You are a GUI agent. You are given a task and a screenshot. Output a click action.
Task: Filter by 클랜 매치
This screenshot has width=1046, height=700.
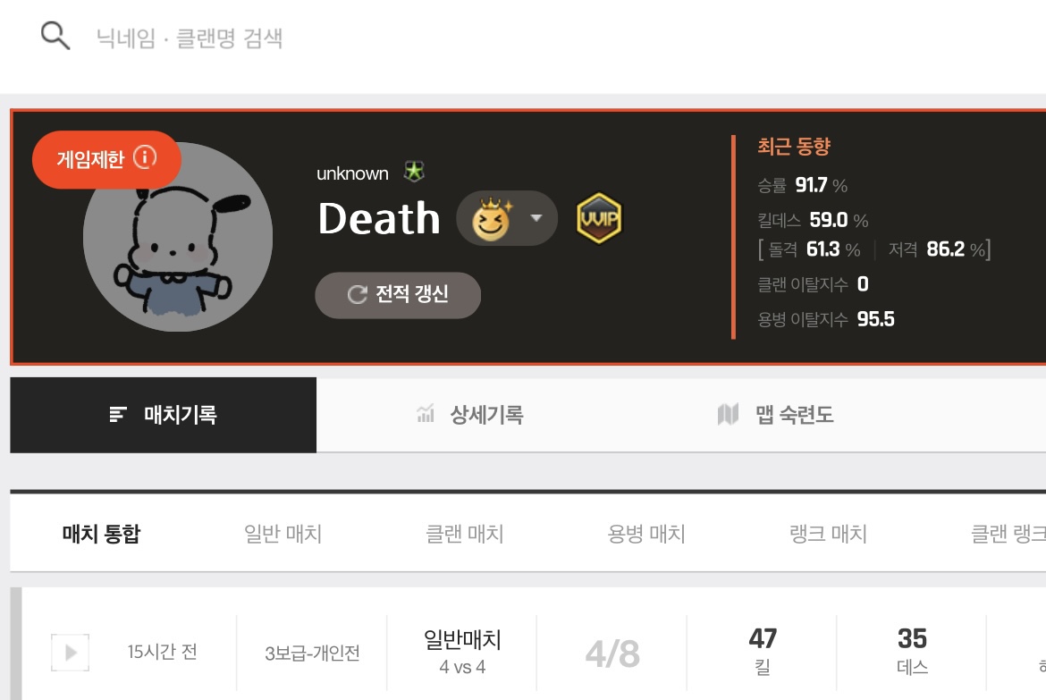(x=465, y=534)
